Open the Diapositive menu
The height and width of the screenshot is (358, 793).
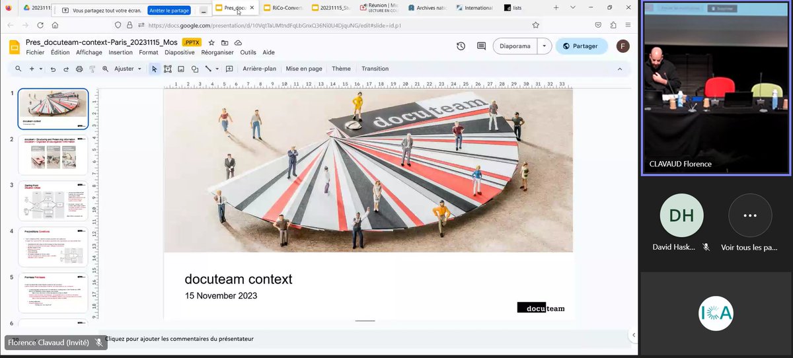tap(180, 52)
